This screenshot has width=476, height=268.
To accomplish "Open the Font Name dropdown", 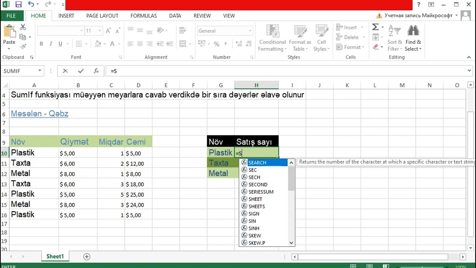I will click(x=81, y=31).
